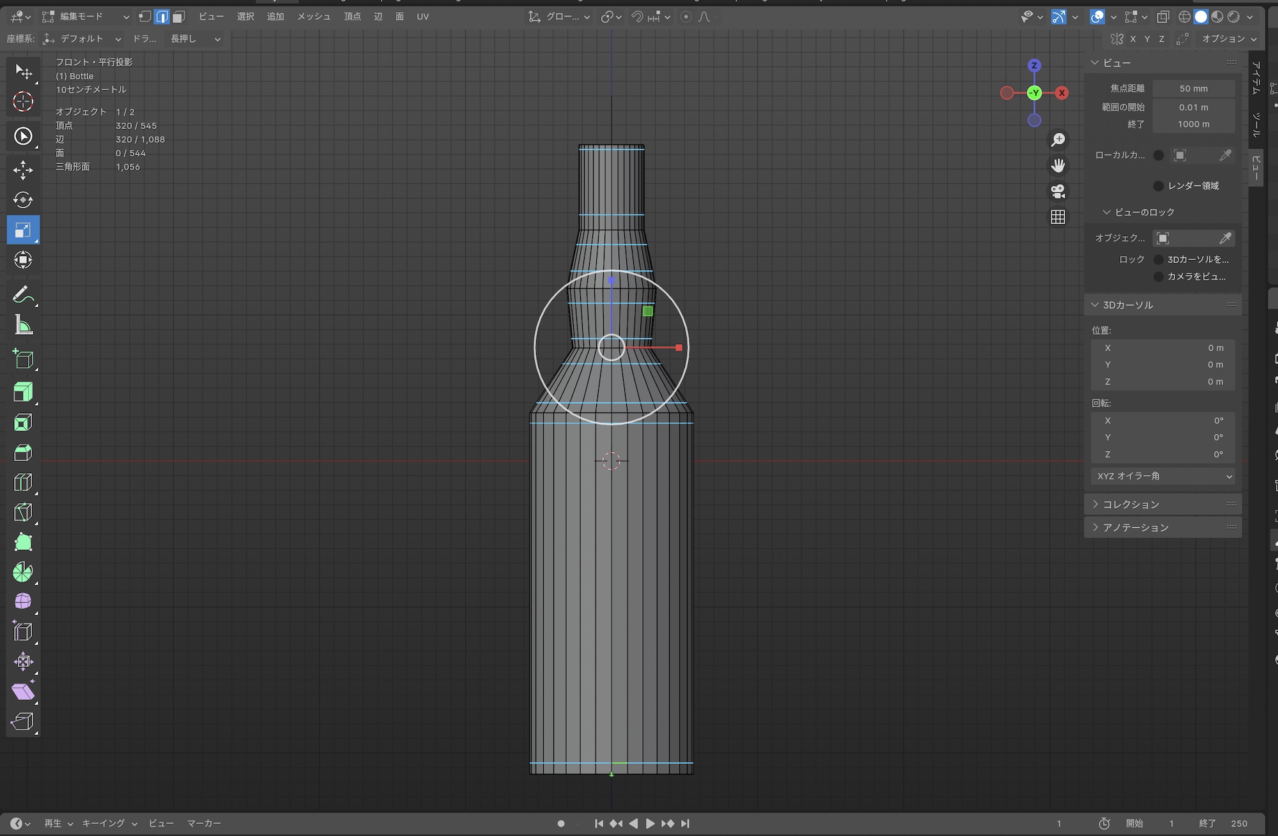
Task: Click the camera view icon
Action: 1058,191
